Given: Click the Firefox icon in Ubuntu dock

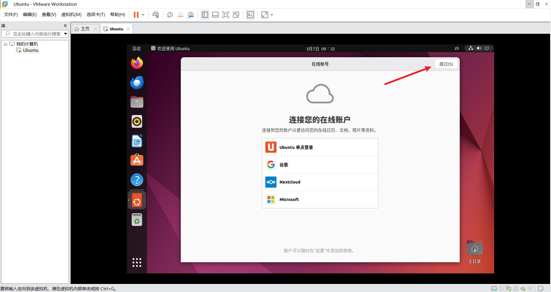Looking at the screenshot, I should (x=137, y=63).
